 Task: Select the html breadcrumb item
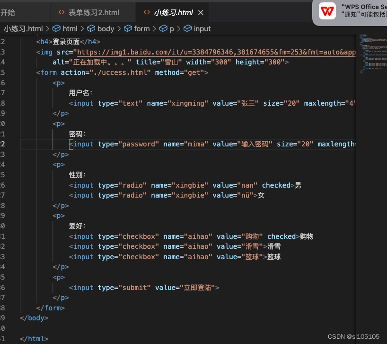[70, 28]
